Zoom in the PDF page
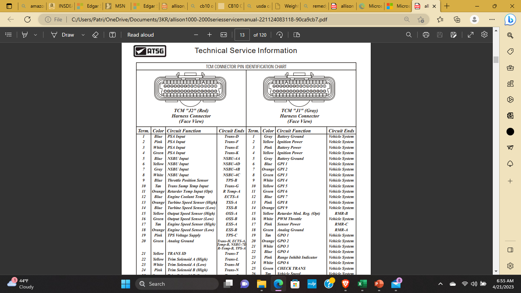Screen dimensions: 521x293 coord(209,35)
